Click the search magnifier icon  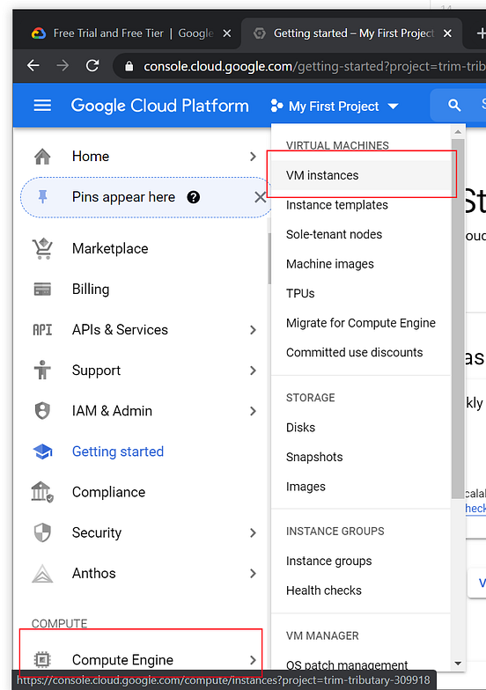tap(454, 106)
